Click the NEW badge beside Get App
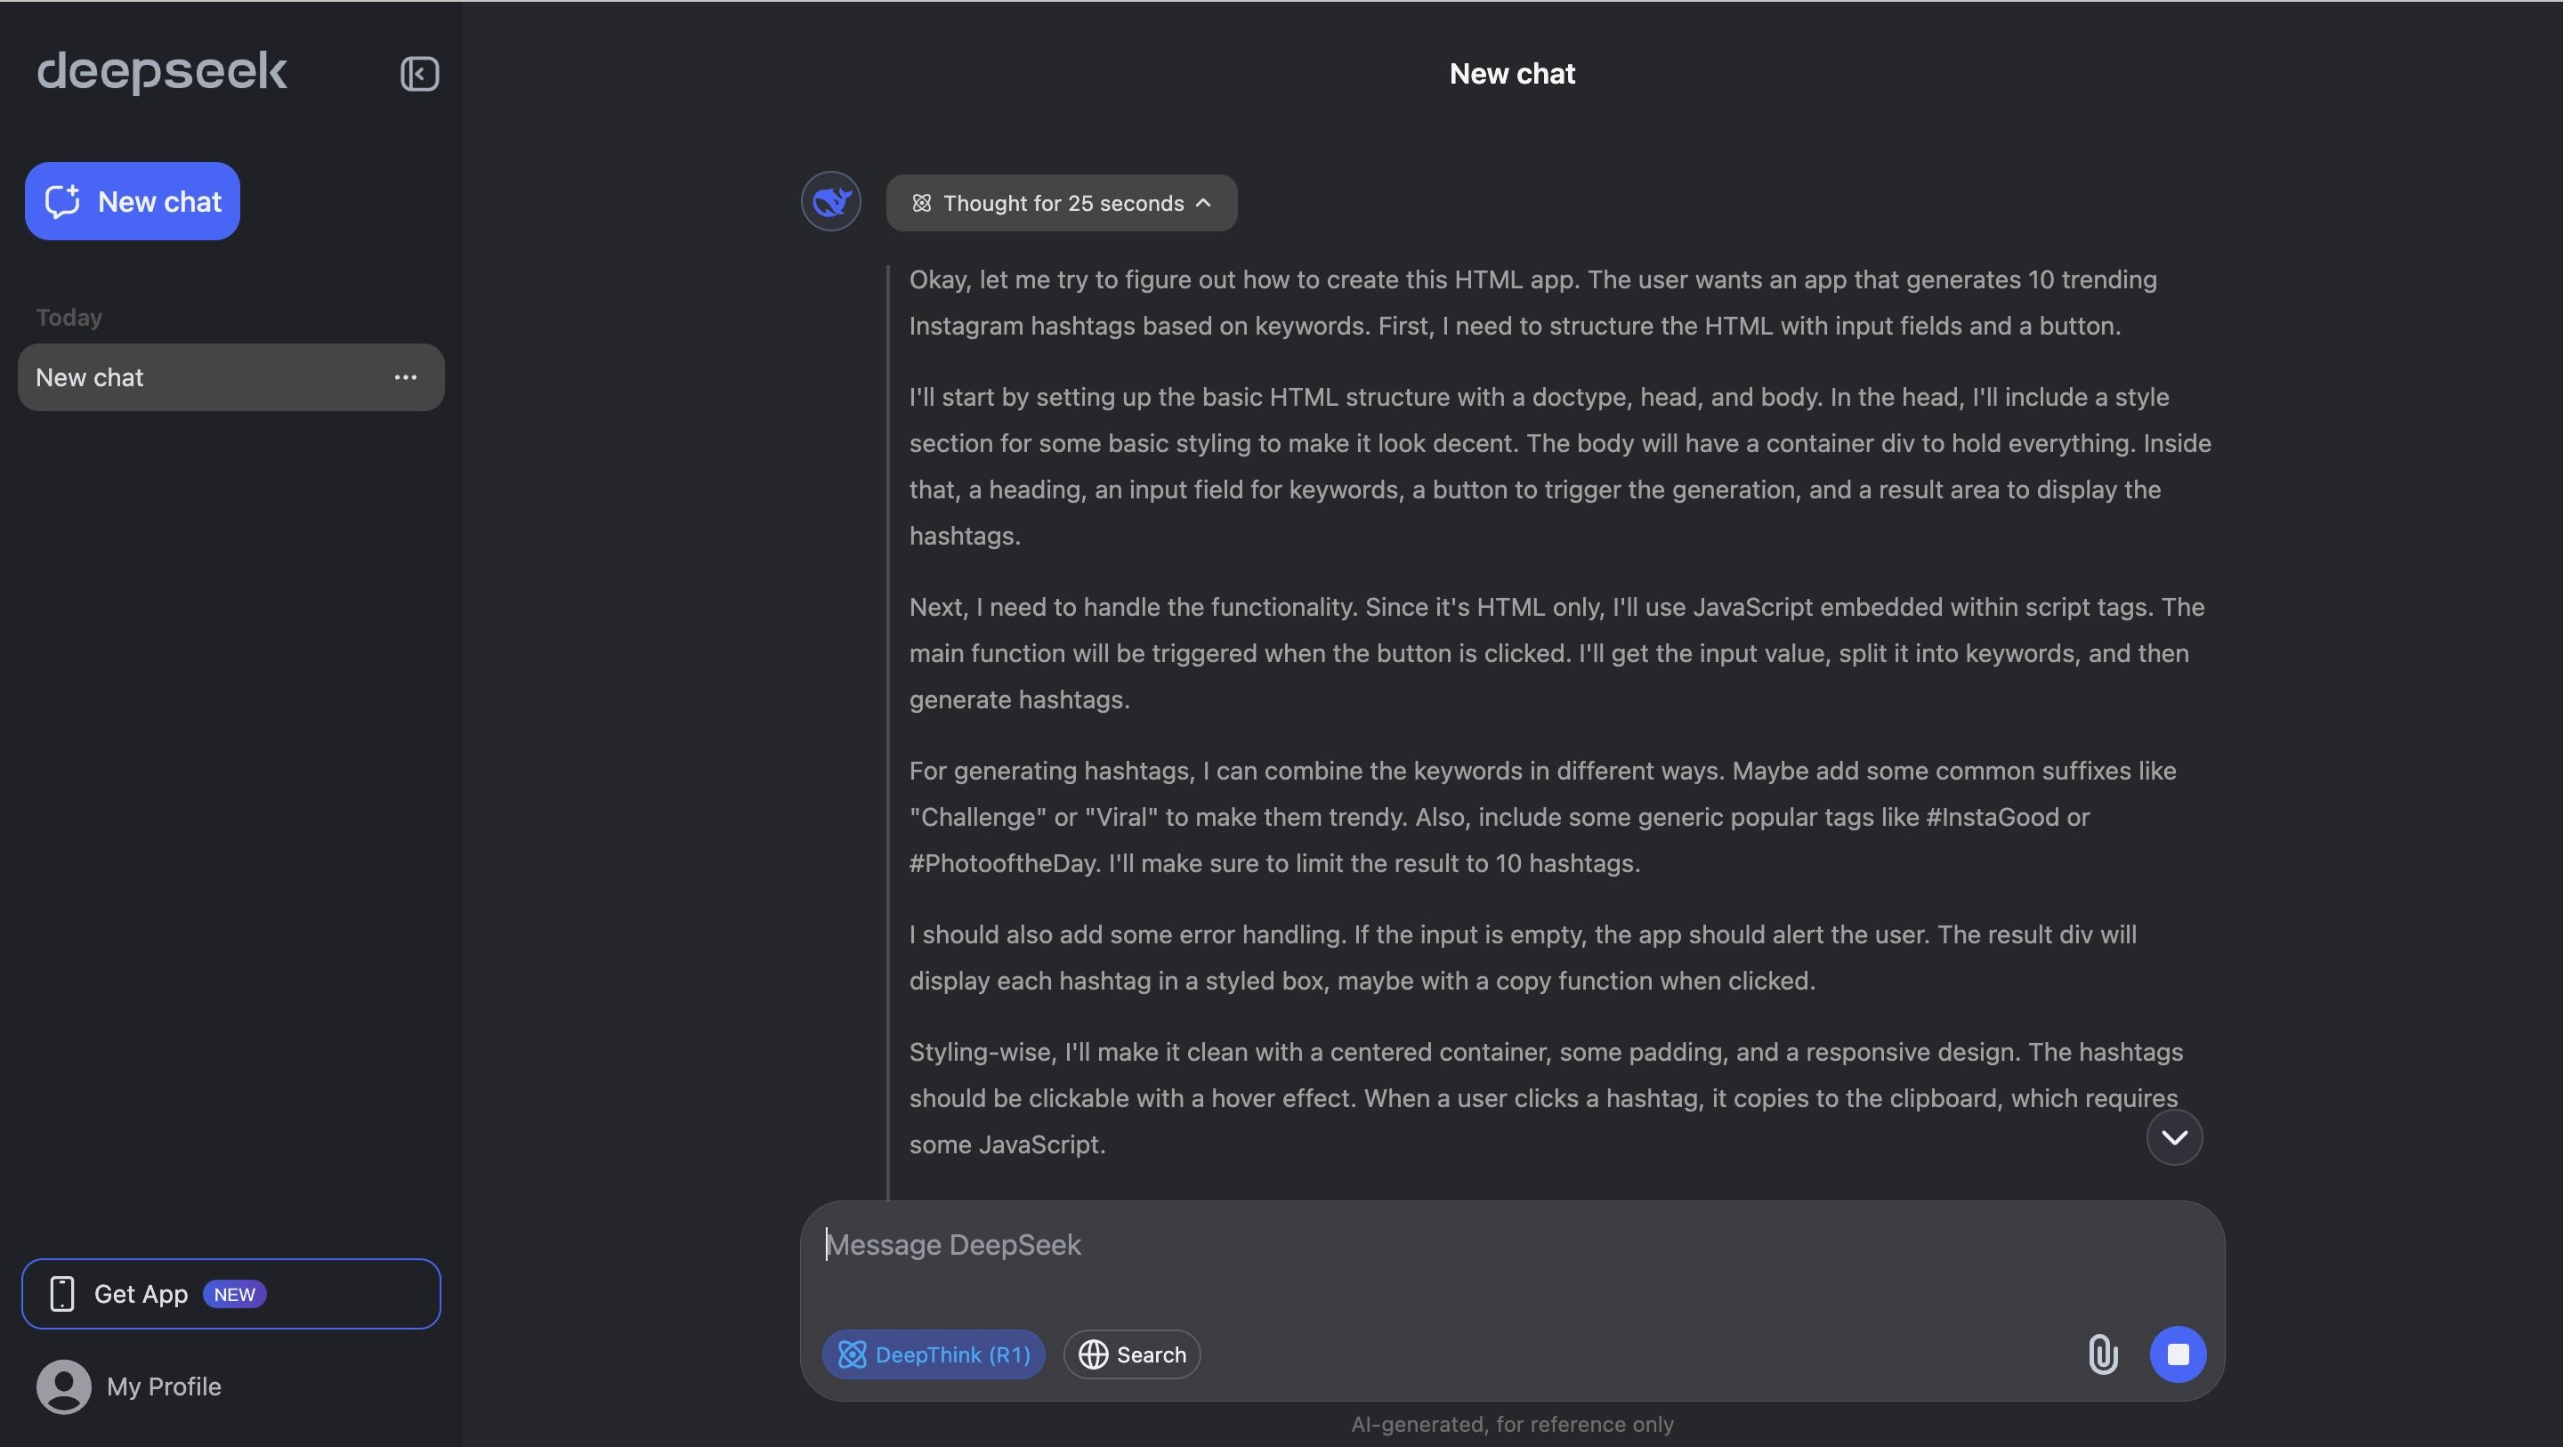This screenshot has width=2563, height=1447. coord(234,1294)
